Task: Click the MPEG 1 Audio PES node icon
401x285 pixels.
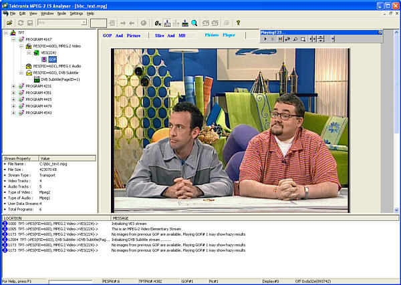Action: [29, 66]
